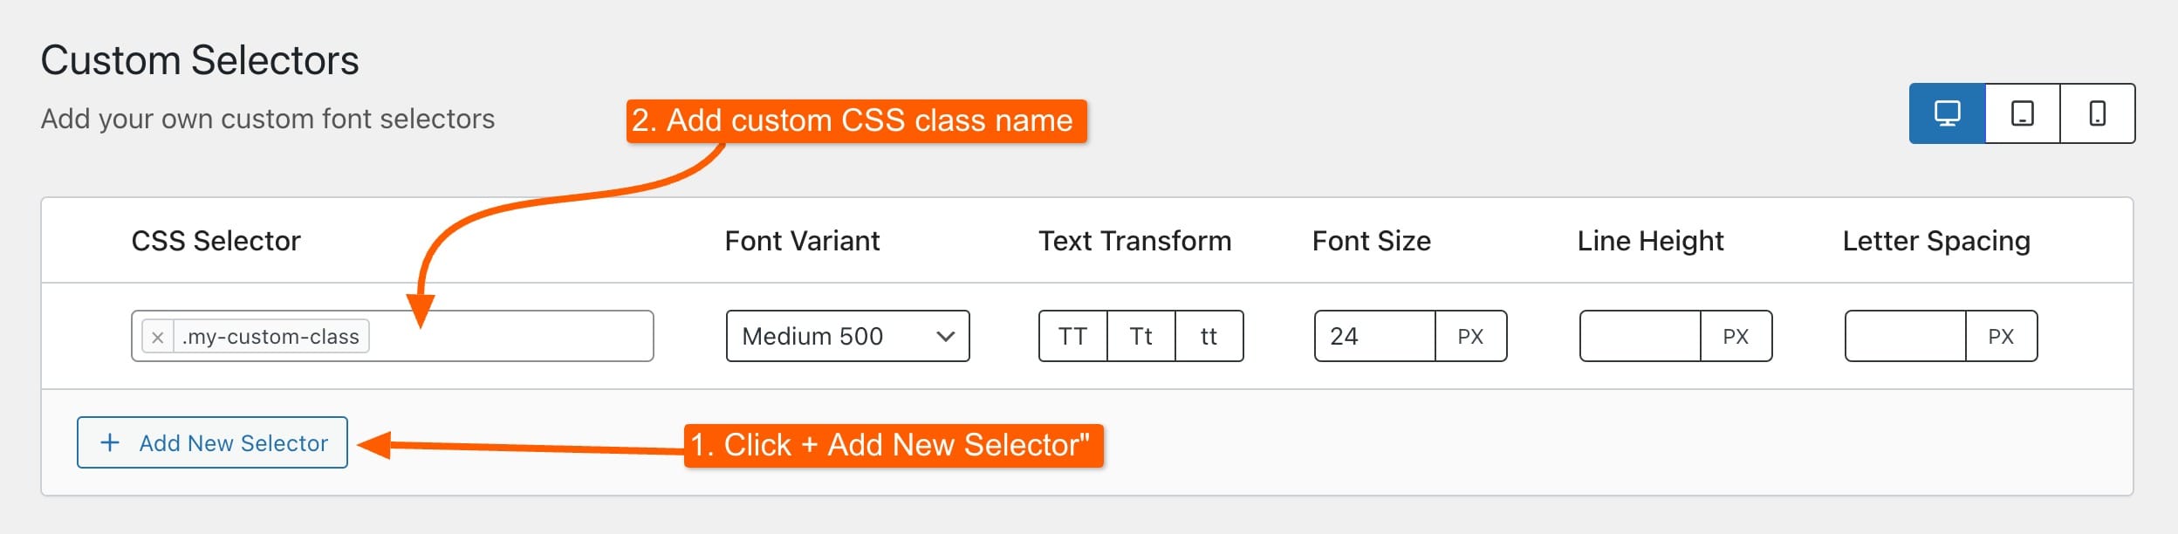2178x534 pixels.
Task: Click the plus icon in Add New Selector
Action: click(110, 442)
